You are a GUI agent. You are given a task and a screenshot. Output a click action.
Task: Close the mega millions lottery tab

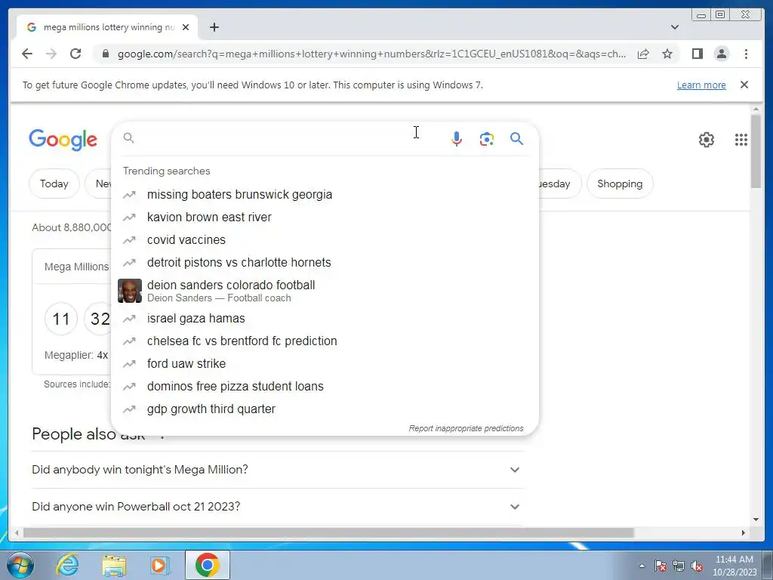click(186, 27)
